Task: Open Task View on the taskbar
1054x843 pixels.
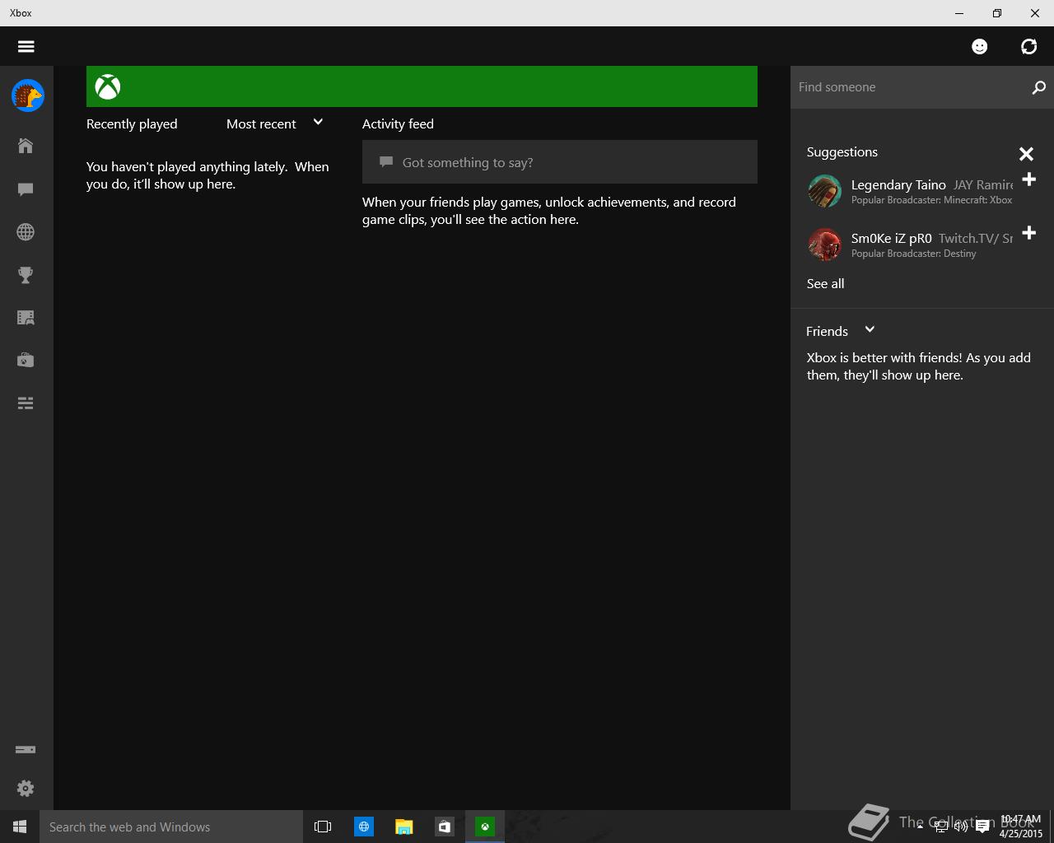Action: [x=323, y=827]
